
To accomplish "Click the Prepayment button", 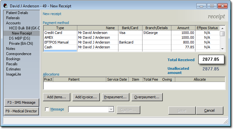I will point(115,97).
